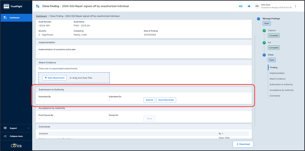Image resolution: width=305 pixels, height=151 pixels.
Task: Click the Capture step green checkmark icon
Action: tap(264, 31)
